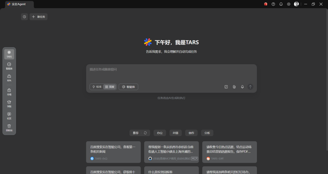Activate voice input microphone icon

242,87
